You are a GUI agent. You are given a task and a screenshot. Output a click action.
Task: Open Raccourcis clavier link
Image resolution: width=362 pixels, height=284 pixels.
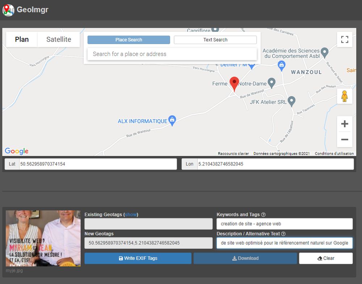[233, 154]
